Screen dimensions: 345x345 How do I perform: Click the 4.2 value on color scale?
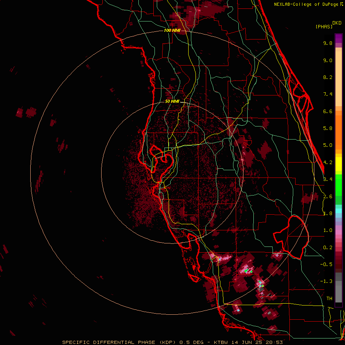coord(328,163)
